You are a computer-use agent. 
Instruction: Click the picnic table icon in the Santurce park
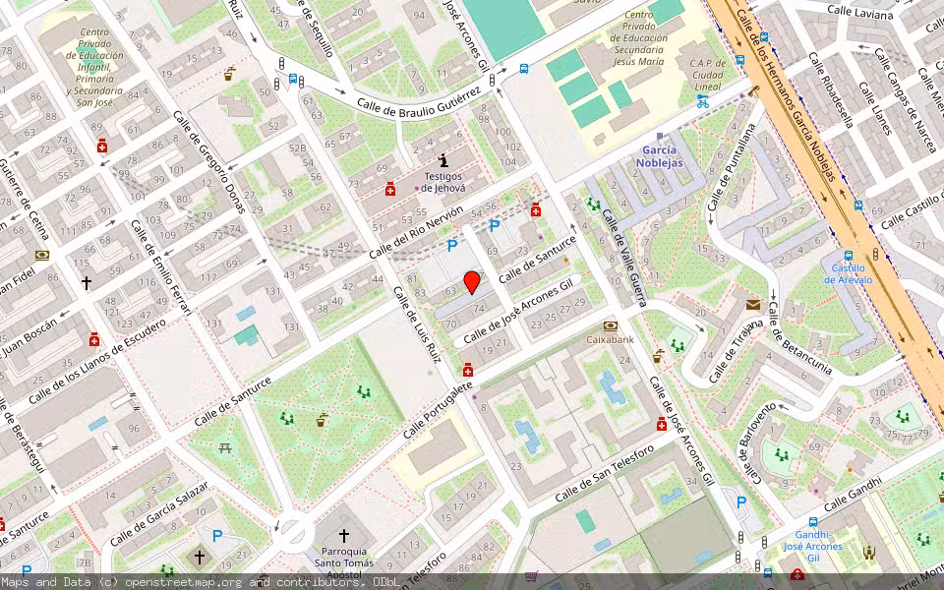tap(225, 447)
